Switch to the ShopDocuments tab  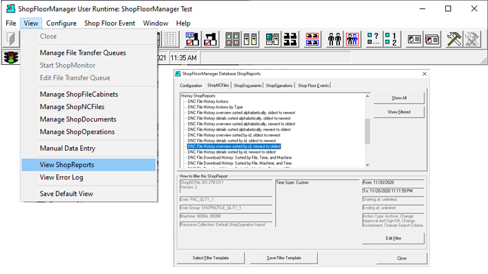pos(247,86)
